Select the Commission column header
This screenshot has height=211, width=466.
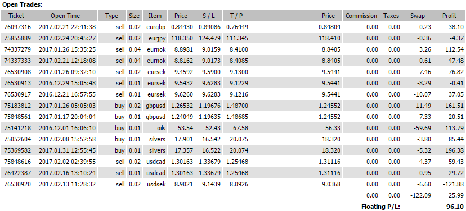(x=361, y=16)
